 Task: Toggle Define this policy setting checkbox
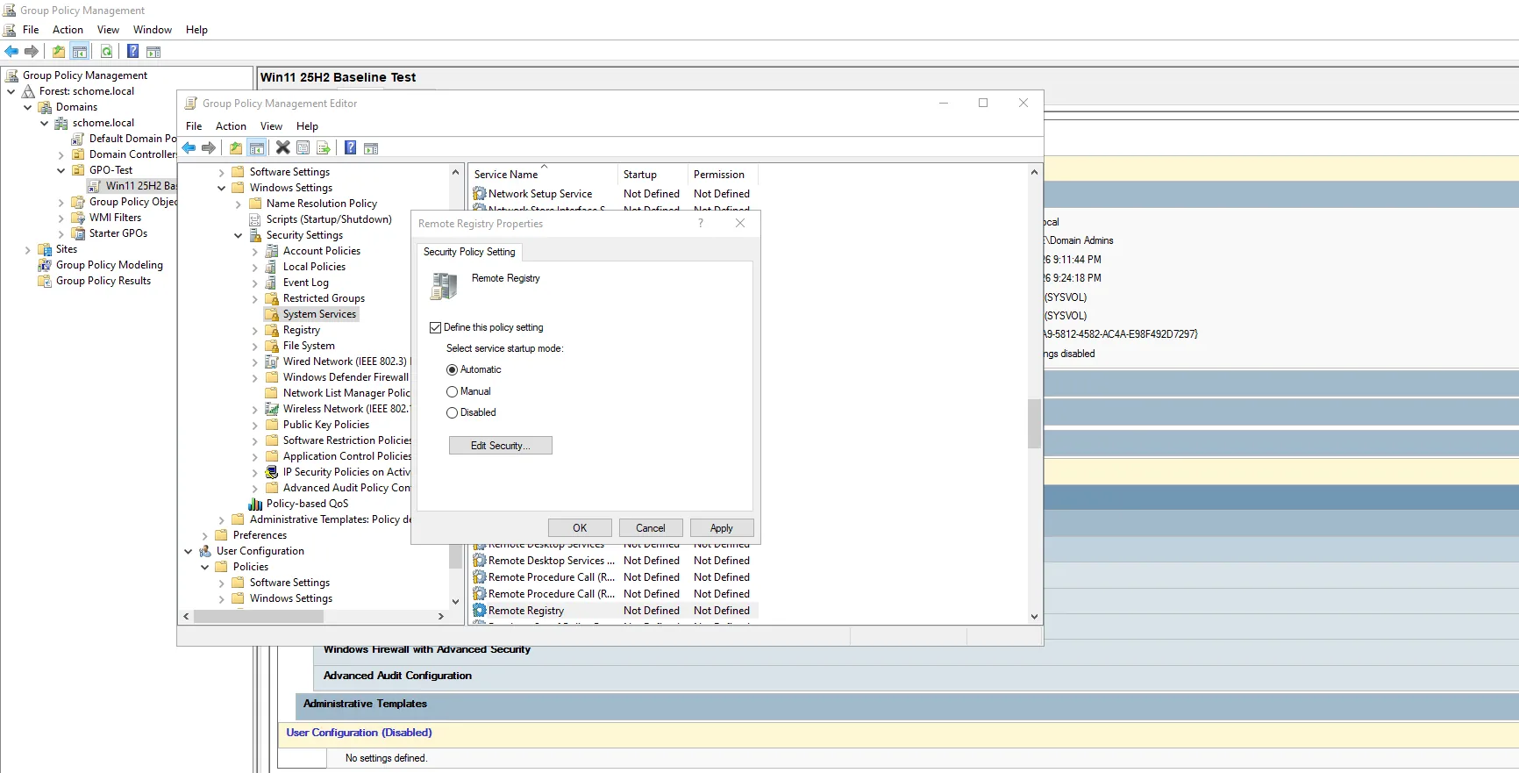coord(435,327)
